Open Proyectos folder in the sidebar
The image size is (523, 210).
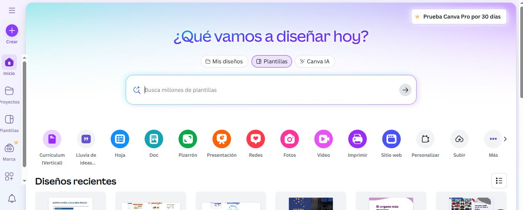pos(9,91)
